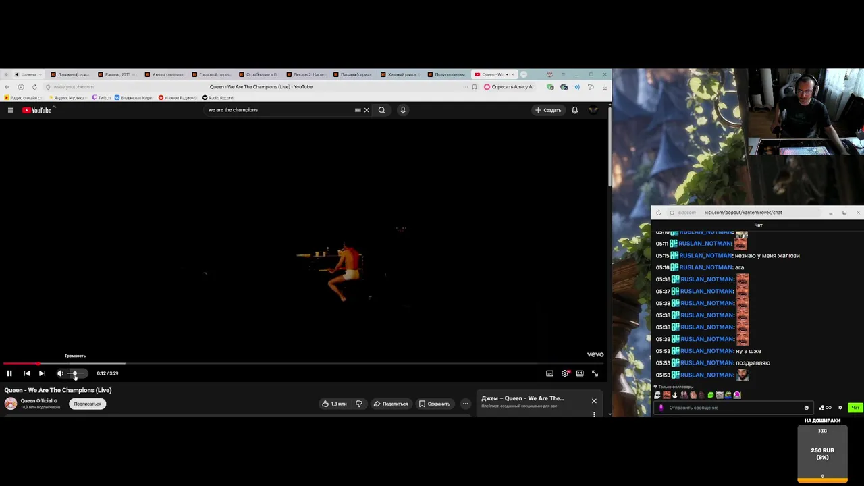
Task: Open the three-dot more actions menu
Action: pos(465,404)
